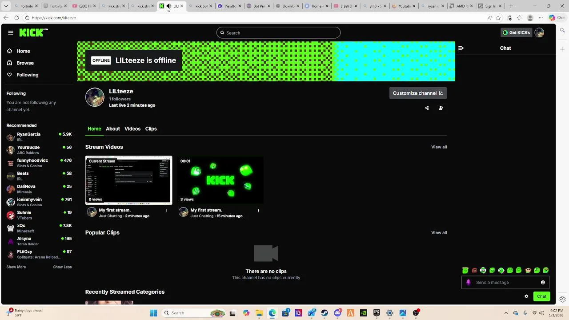569x320 pixels.
Task: Open browser sidebar settings gear
Action: point(563,299)
